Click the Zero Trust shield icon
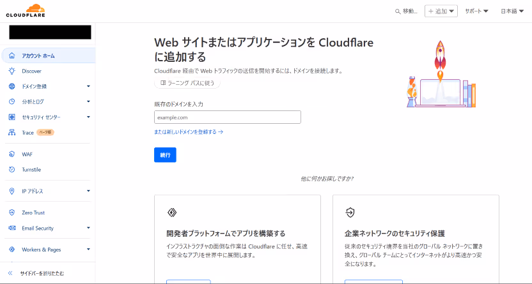This screenshot has width=532, height=284. [x=12, y=213]
